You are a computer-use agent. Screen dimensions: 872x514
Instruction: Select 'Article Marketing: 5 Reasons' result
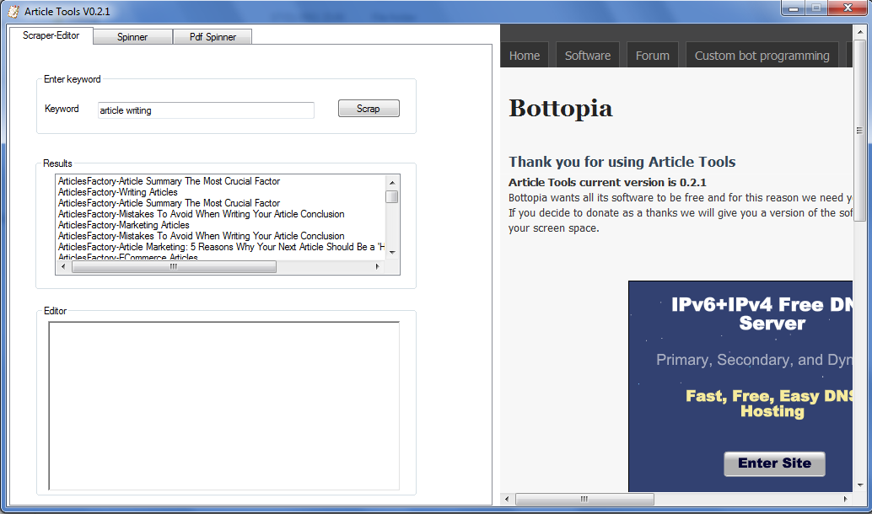coord(221,247)
